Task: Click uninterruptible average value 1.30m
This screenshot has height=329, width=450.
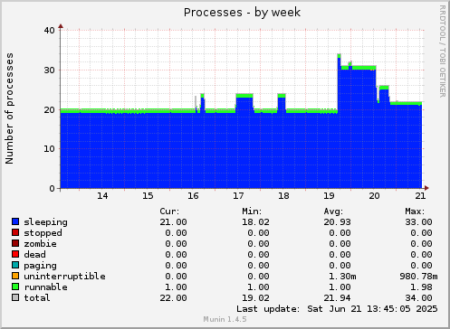Action: 342,277
